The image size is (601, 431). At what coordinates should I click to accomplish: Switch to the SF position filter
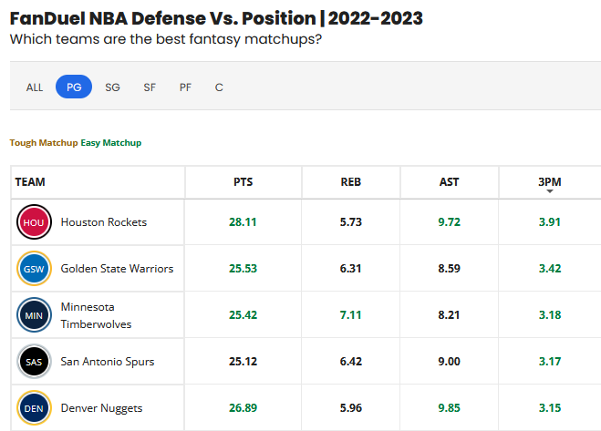(150, 87)
